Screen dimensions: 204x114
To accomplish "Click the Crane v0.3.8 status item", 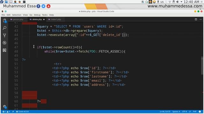I will 22,111.
